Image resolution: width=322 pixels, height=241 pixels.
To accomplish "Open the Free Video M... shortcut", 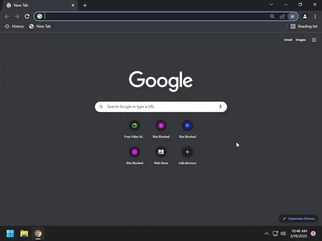I will 134,129.
